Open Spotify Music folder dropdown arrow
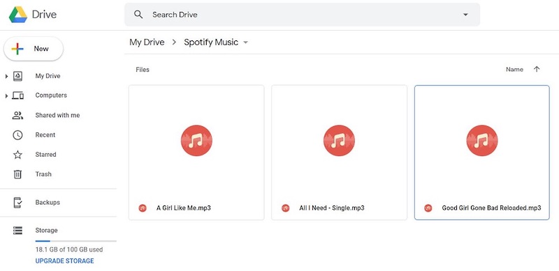 pos(245,42)
